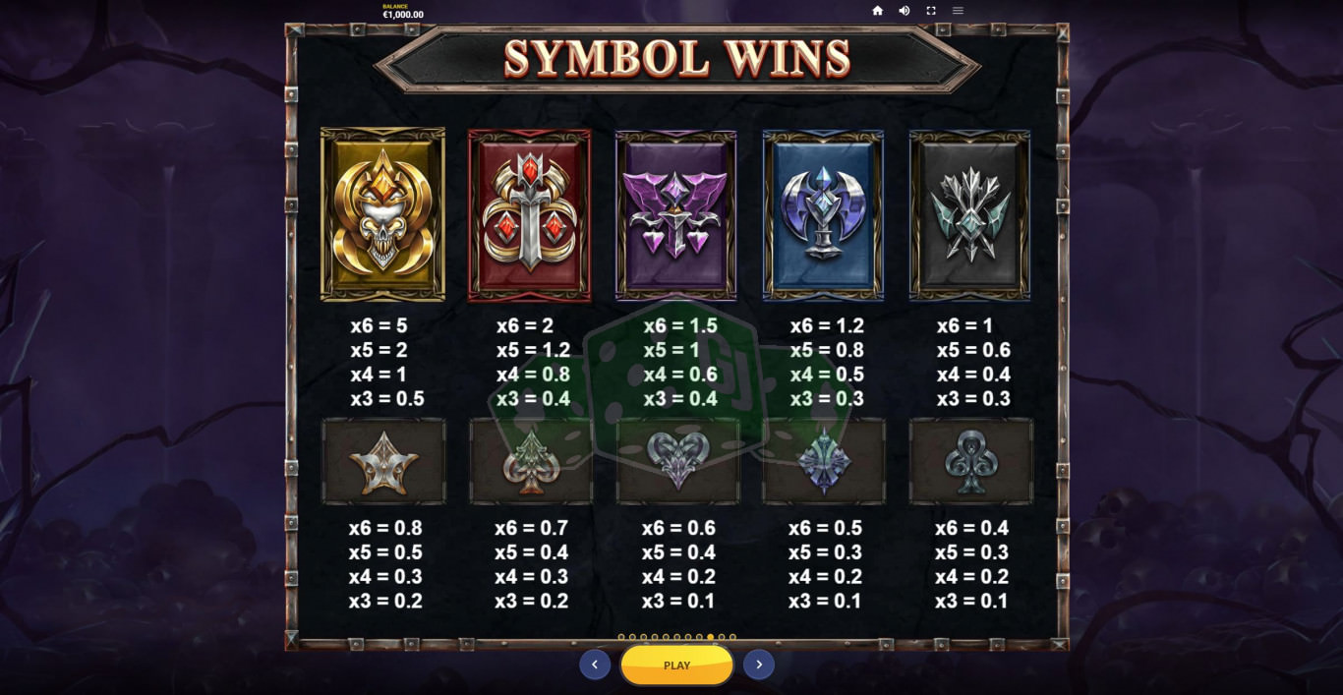This screenshot has width=1343, height=695.
Task: Go to previous paytable page arrow
Action: click(595, 665)
